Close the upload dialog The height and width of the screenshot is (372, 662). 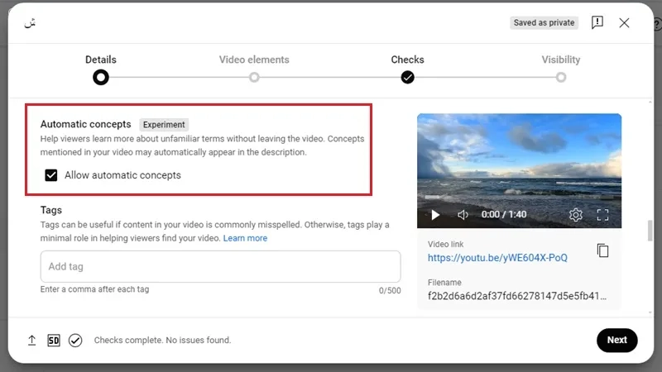[624, 23]
